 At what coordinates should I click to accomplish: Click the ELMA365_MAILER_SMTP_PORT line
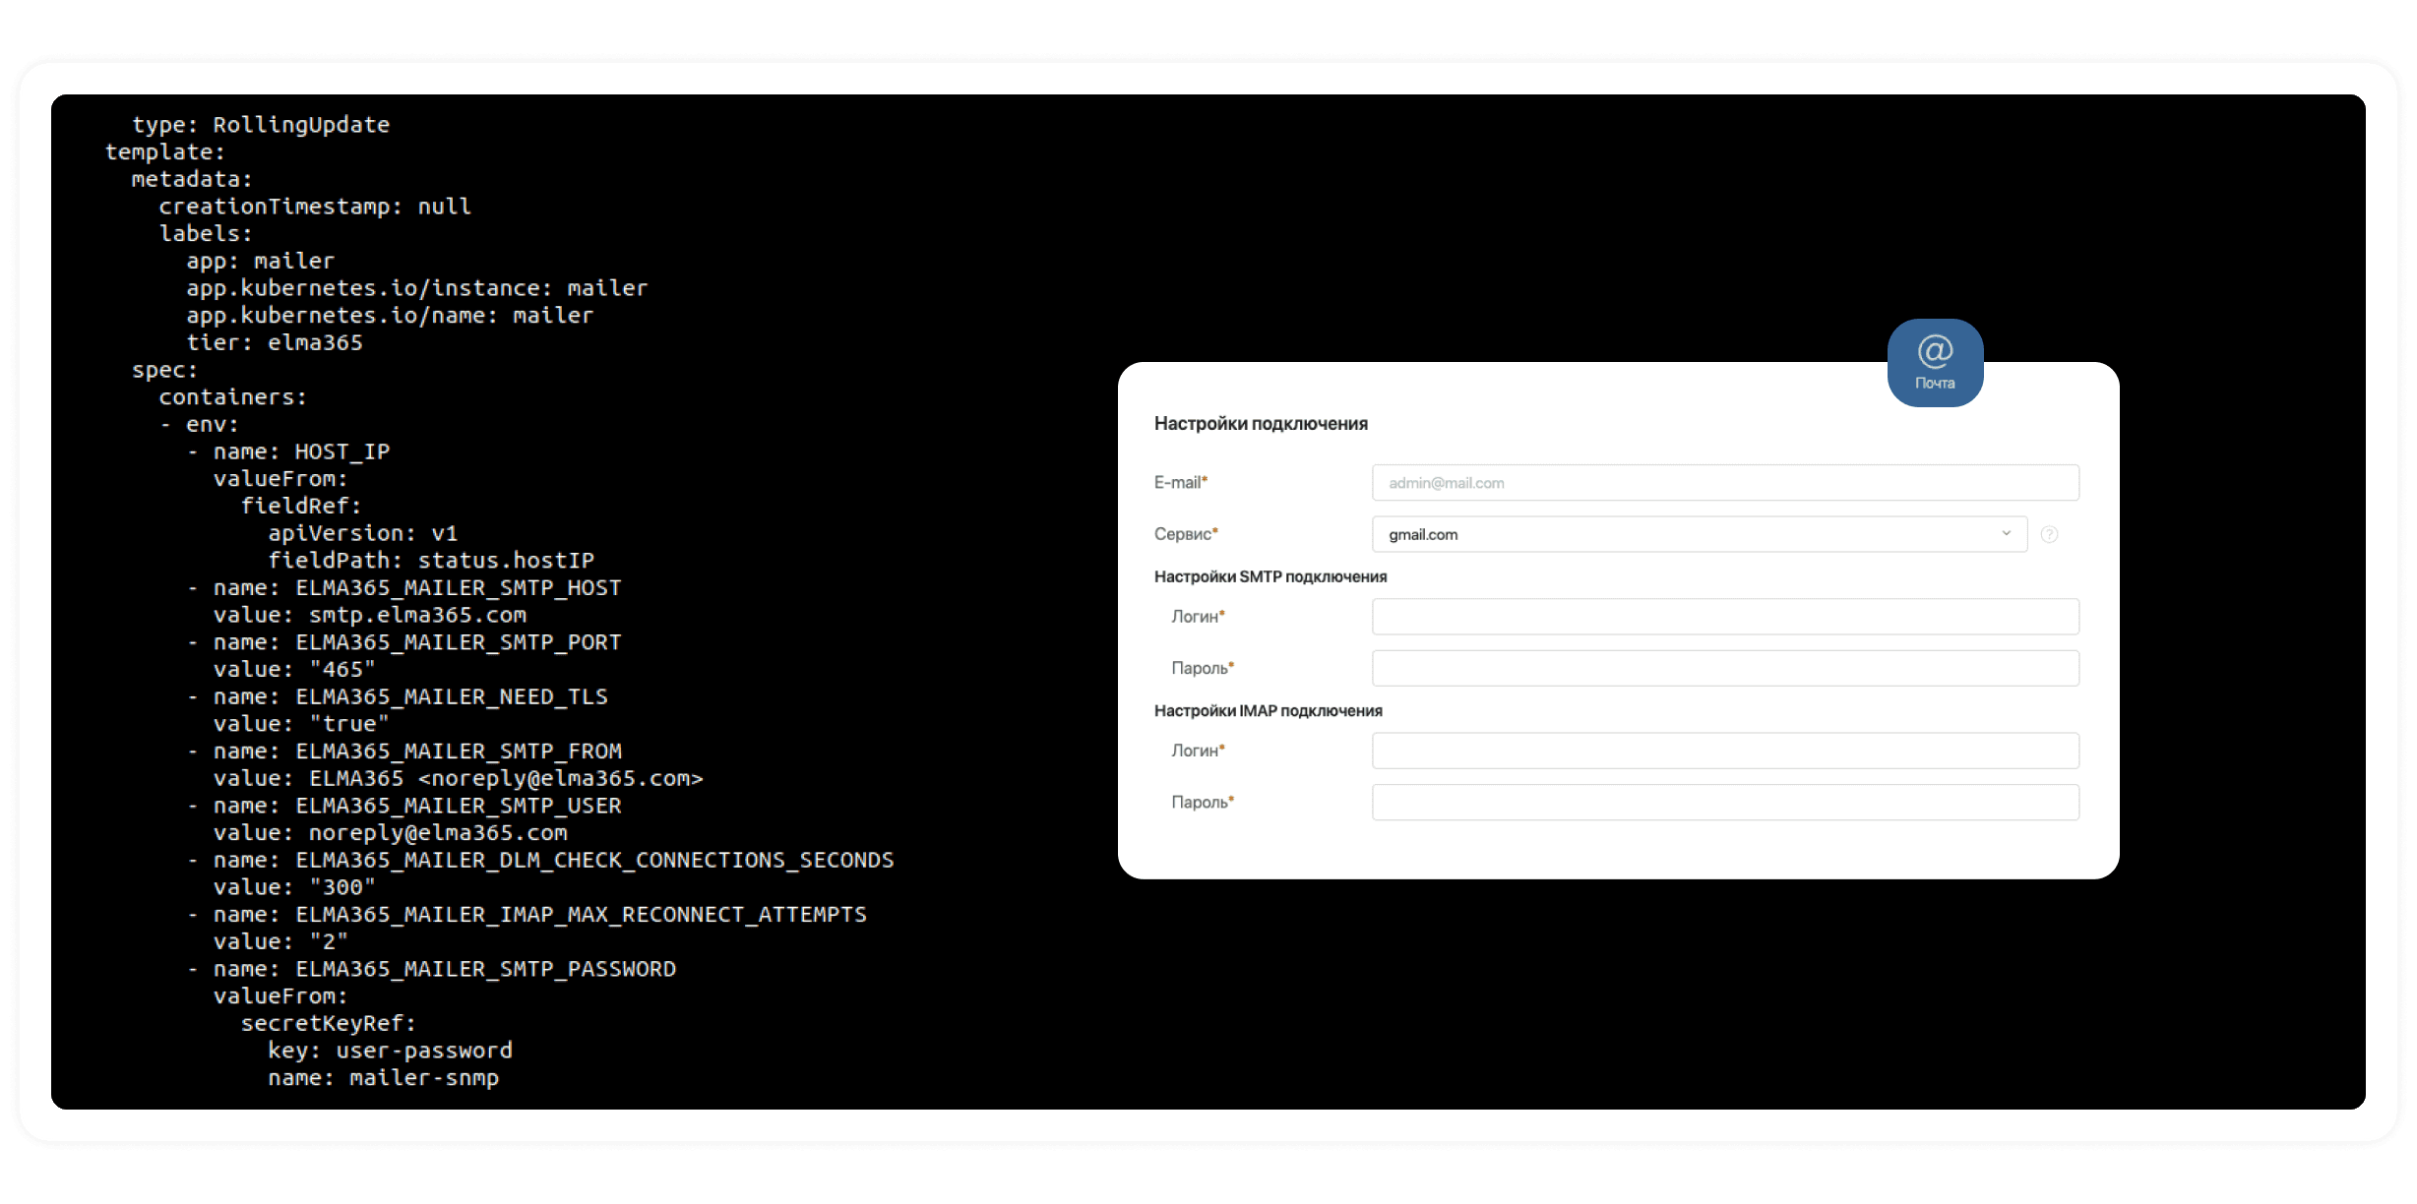click(405, 642)
